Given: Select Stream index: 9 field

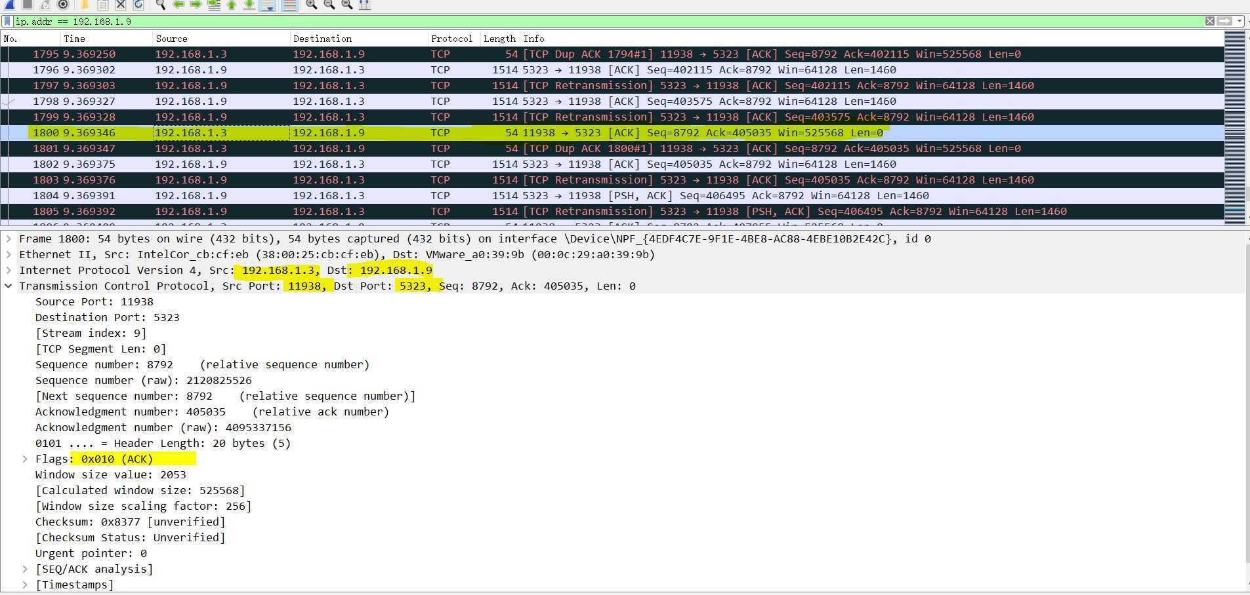Looking at the screenshot, I should (x=91, y=333).
